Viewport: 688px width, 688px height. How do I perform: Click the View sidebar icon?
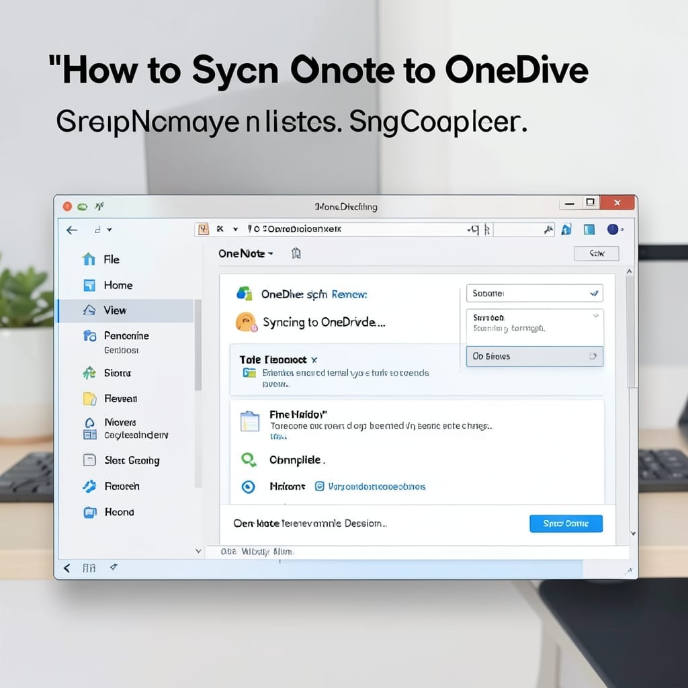pos(89,310)
